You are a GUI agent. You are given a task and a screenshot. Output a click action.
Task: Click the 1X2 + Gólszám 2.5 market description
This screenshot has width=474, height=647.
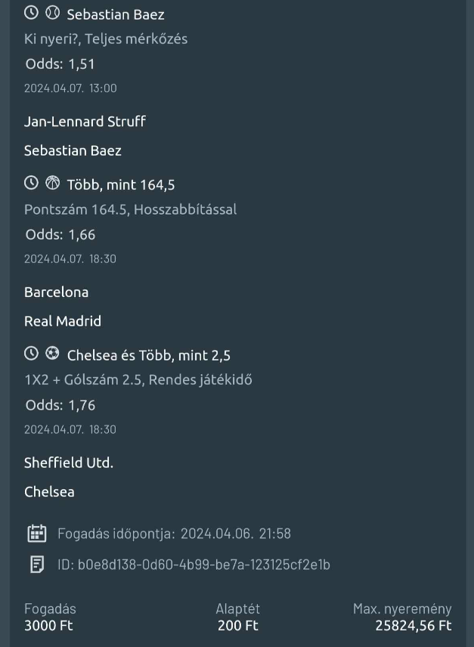pos(138,380)
